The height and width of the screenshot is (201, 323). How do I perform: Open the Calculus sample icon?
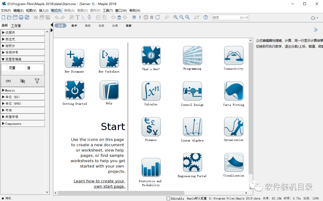pyautogui.click(x=151, y=91)
